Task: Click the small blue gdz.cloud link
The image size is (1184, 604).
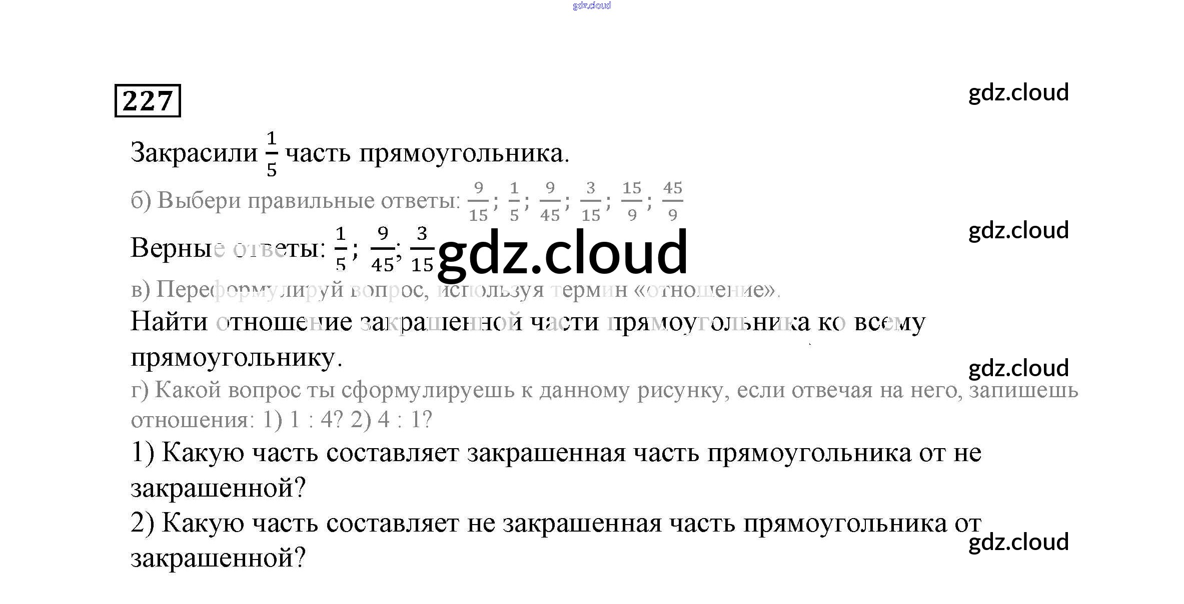Action: [x=591, y=5]
